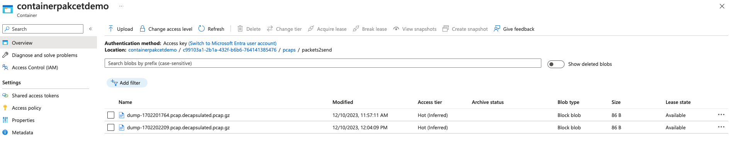Check the dump-1702201764 blob checkbox

111,115
